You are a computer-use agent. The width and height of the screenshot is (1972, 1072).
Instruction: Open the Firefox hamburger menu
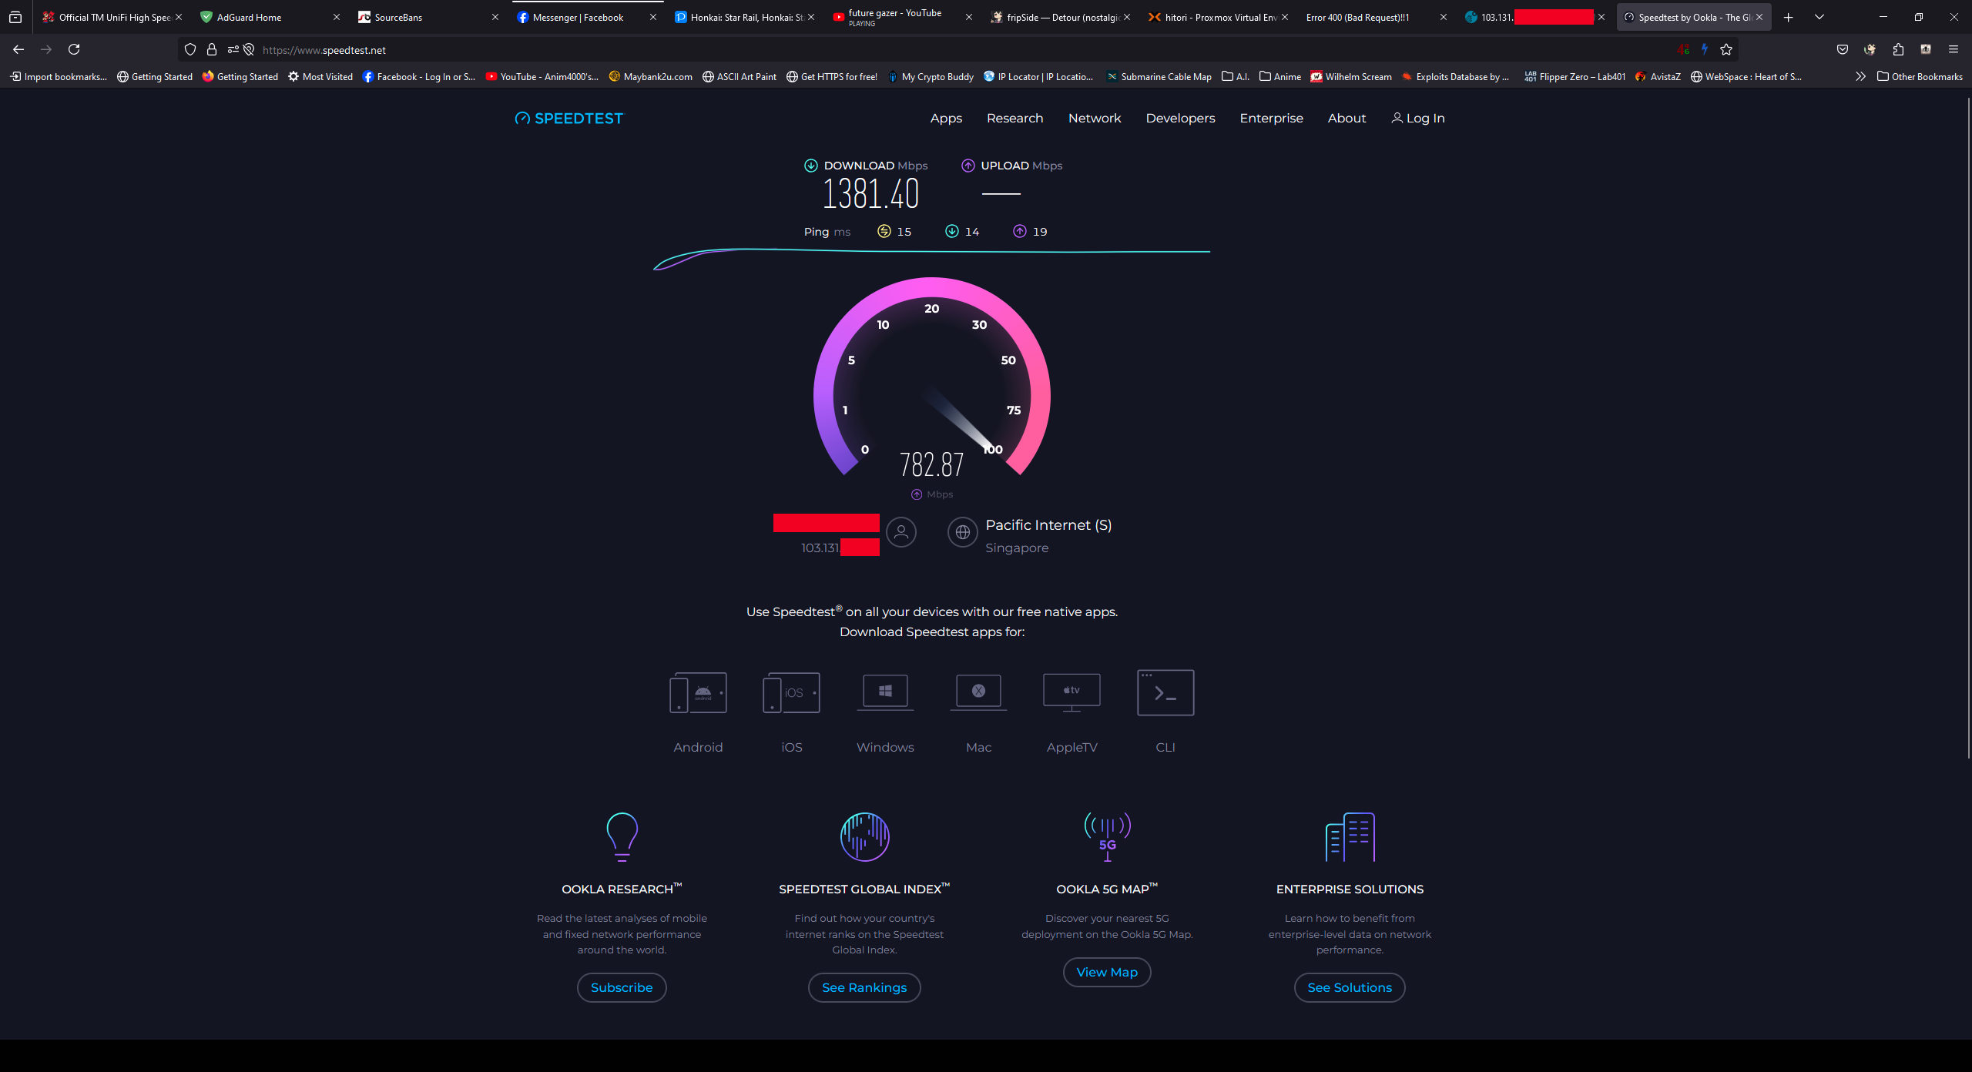[x=1954, y=49]
